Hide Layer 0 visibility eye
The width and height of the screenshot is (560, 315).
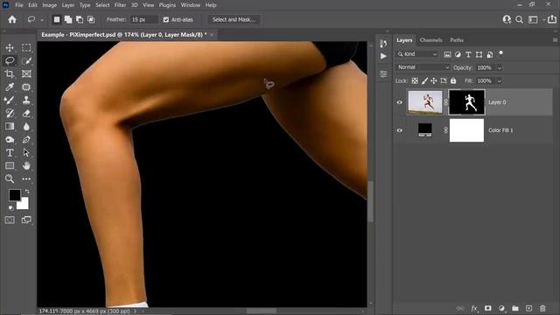pos(399,102)
